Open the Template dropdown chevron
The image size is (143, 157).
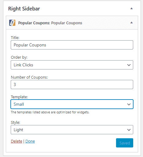pos(129,104)
